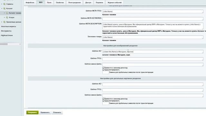Screen dimensions: 206x116
Task: Open Highload-блоки in the sidebar
Action: (x=7, y=35)
